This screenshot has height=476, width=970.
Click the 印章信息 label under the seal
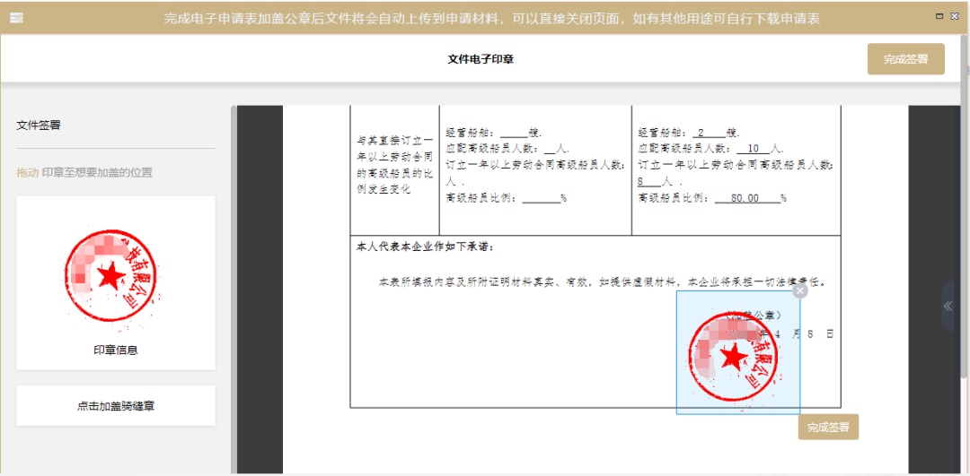[x=116, y=351]
